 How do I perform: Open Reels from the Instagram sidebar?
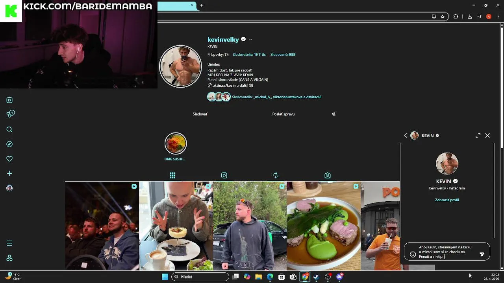[x=9, y=100]
